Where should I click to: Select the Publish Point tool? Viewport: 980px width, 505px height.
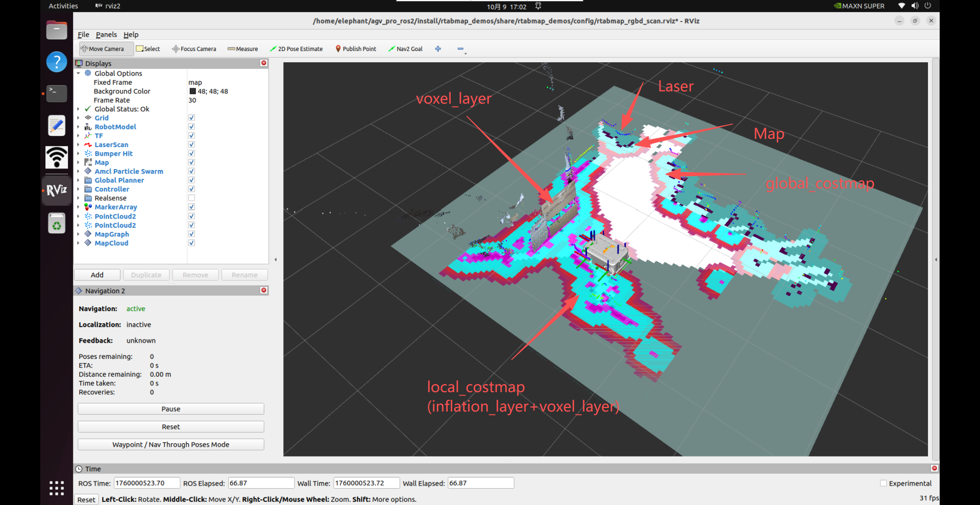tap(356, 49)
